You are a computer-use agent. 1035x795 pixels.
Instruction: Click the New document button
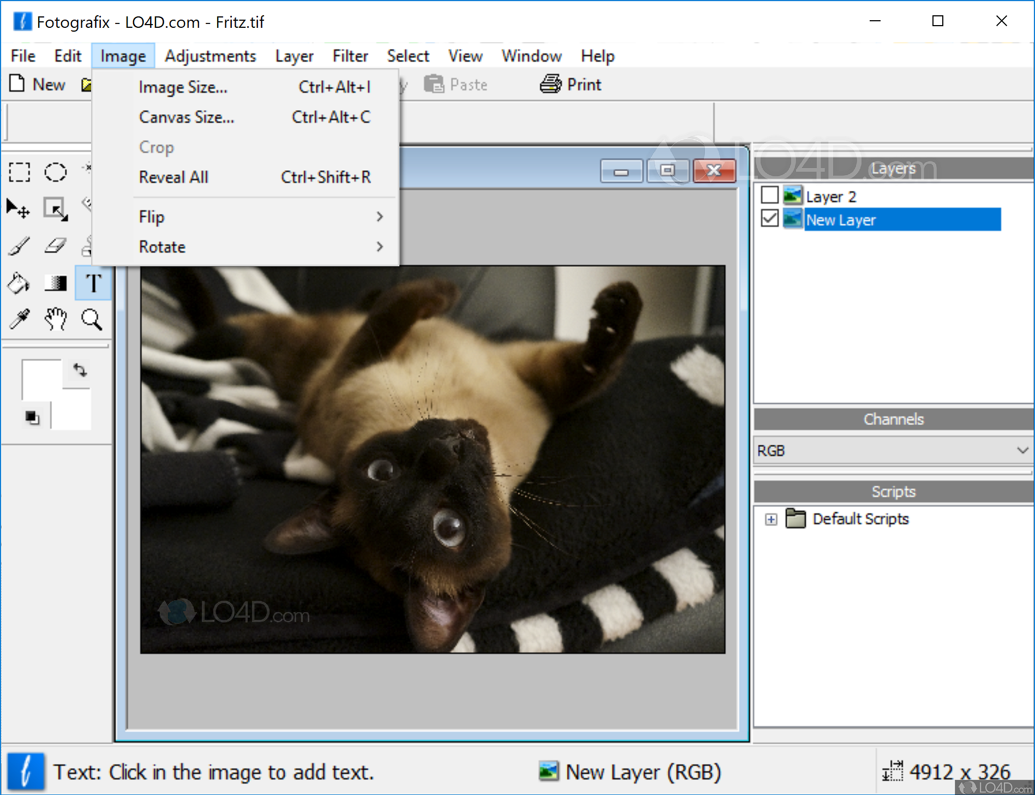click(37, 84)
